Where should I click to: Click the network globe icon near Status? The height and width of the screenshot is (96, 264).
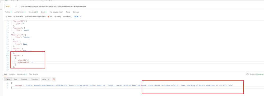[247, 74]
